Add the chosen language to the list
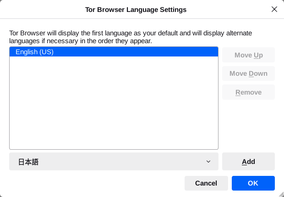The width and height of the screenshot is (284, 197). pos(248,162)
